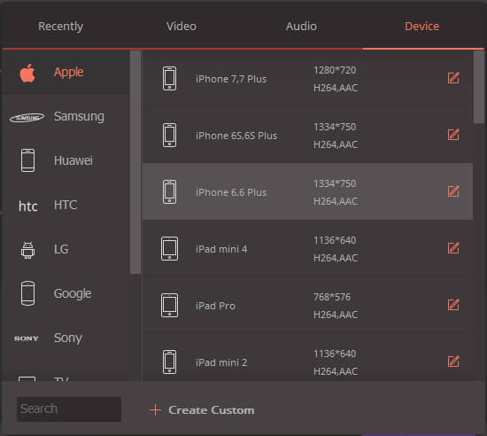Edit iPhone 6S,6S Plus preset settings

point(453,135)
